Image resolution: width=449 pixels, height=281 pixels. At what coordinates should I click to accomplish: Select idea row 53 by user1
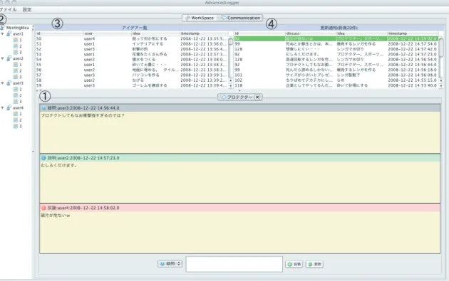click(132, 54)
